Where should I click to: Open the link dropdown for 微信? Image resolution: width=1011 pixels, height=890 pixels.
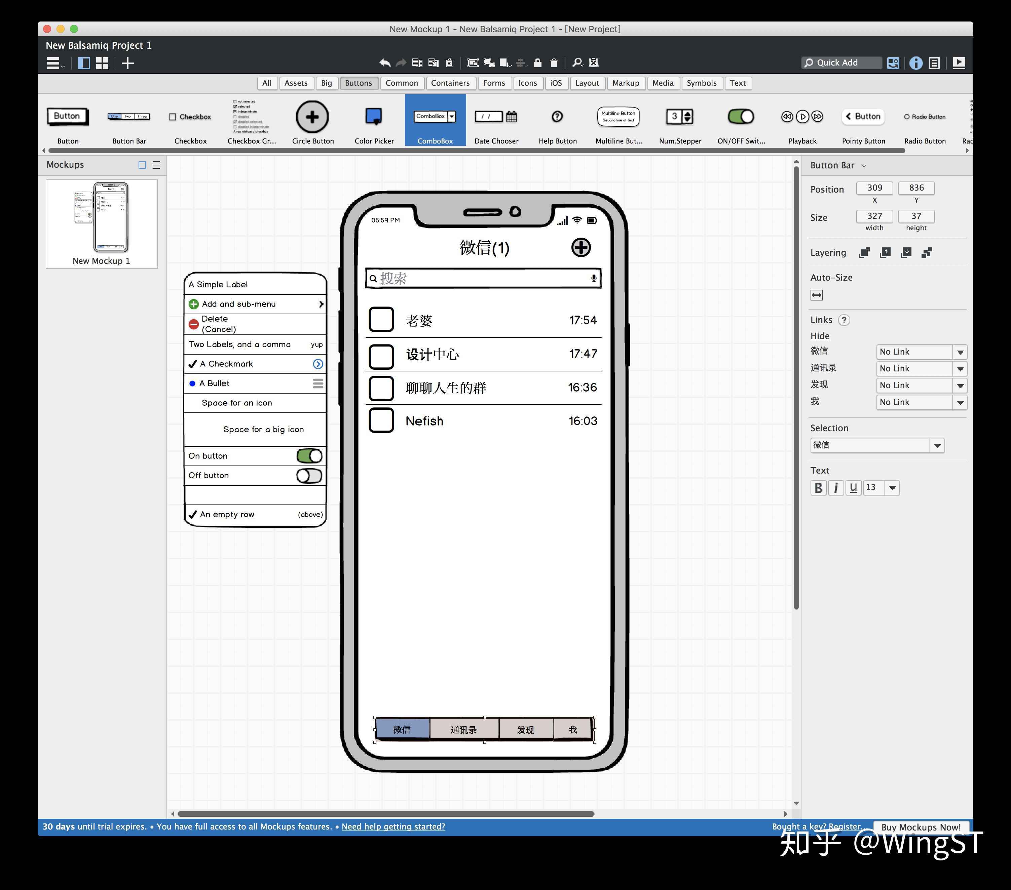[960, 352]
